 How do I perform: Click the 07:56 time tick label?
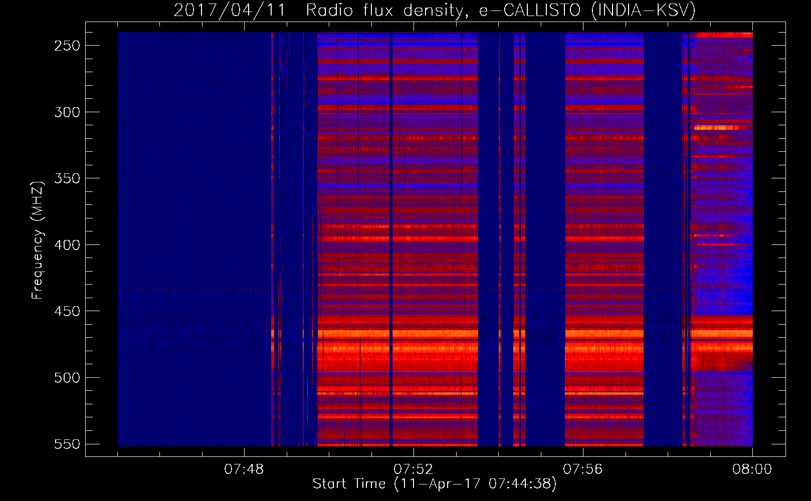583,469
